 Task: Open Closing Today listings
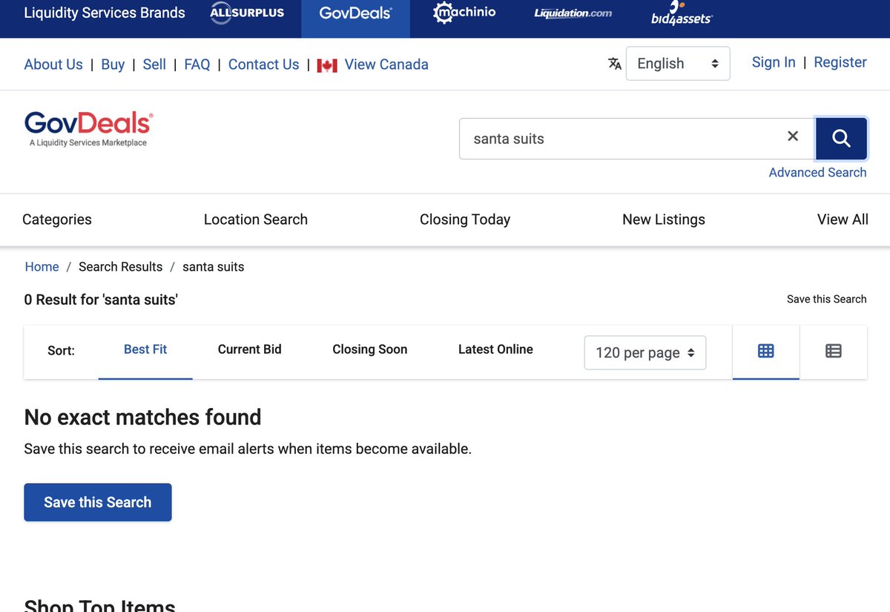tap(465, 220)
